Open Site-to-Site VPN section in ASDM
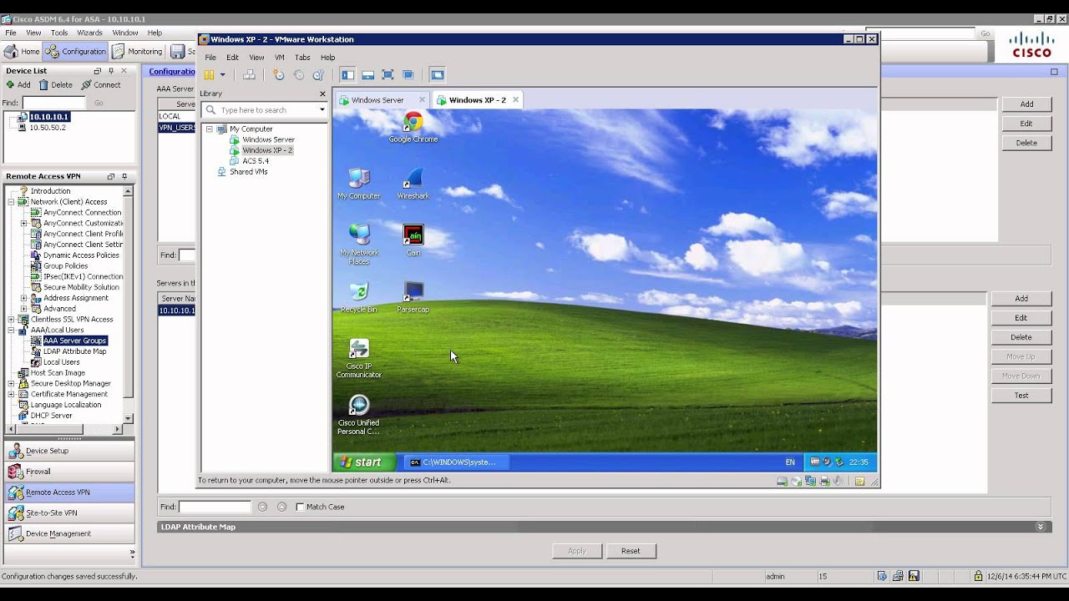The image size is (1069, 601). [x=68, y=513]
